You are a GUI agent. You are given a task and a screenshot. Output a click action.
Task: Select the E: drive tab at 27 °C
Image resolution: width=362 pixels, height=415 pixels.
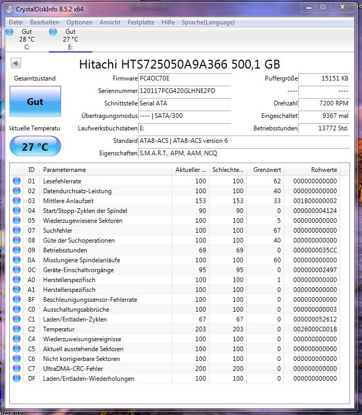click(71, 39)
